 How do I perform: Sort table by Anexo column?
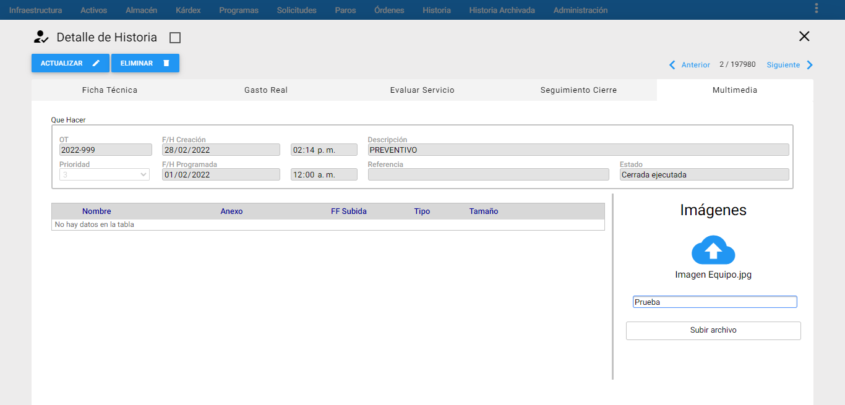click(x=231, y=211)
